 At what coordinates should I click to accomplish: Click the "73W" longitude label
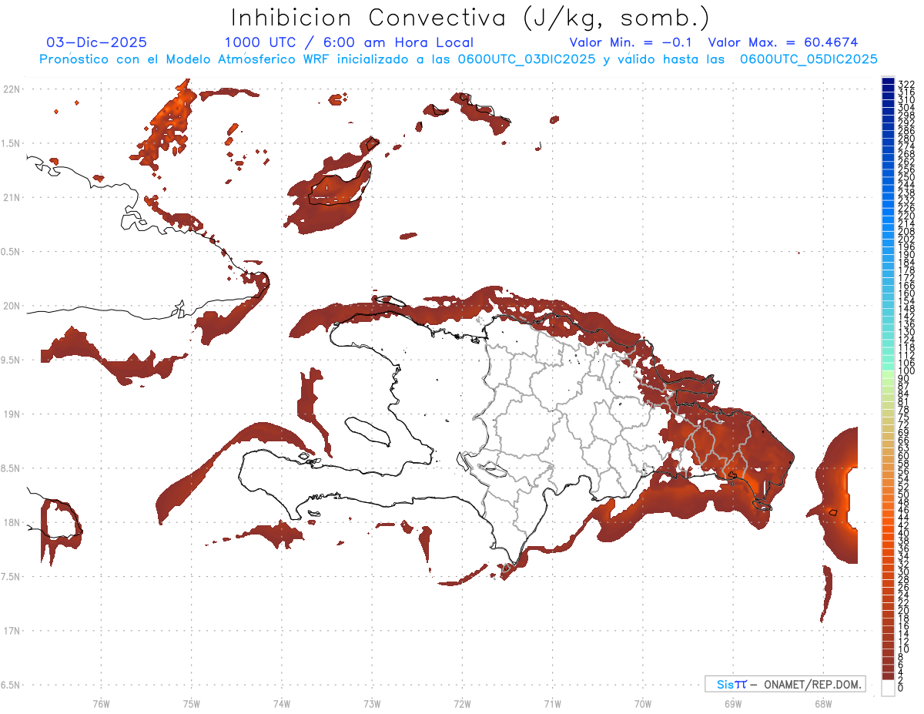point(372,702)
